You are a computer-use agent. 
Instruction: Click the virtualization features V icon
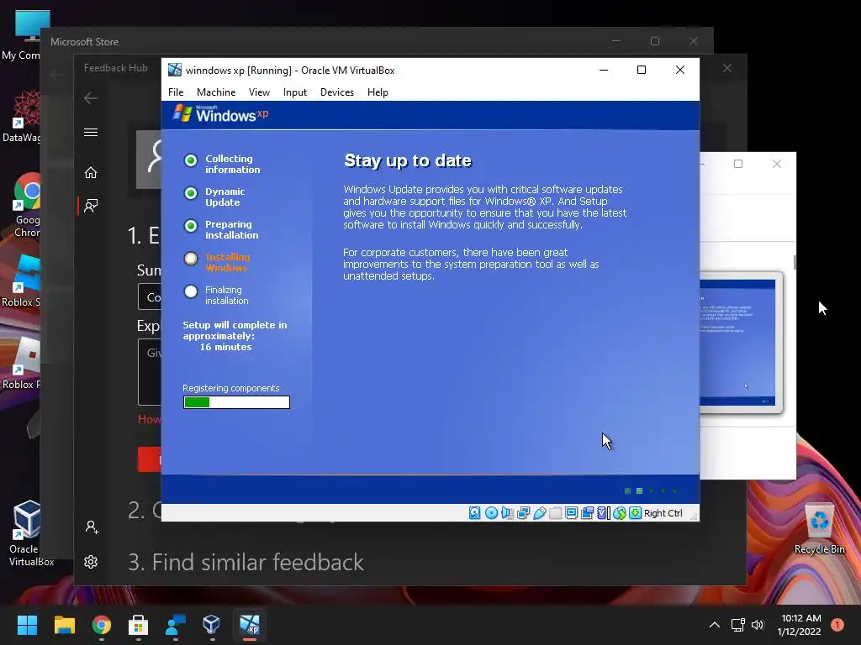coord(603,513)
